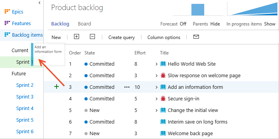Sort by the Order column header
279x139 pixels.
click(75, 53)
